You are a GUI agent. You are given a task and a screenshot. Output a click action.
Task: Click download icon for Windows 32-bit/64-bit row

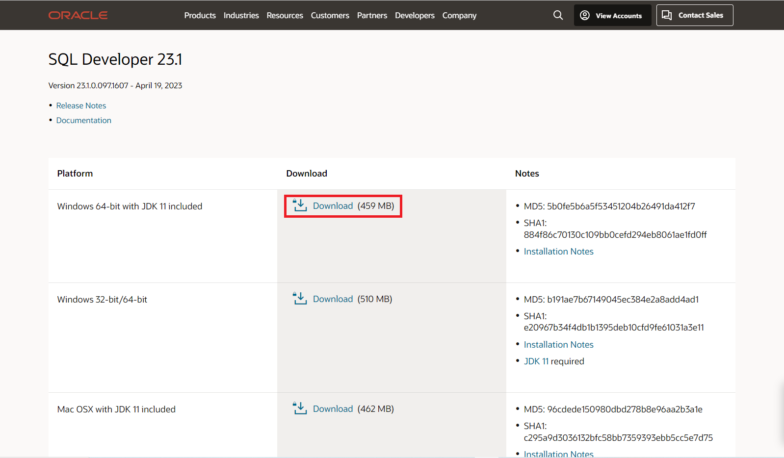click(300, 298)
